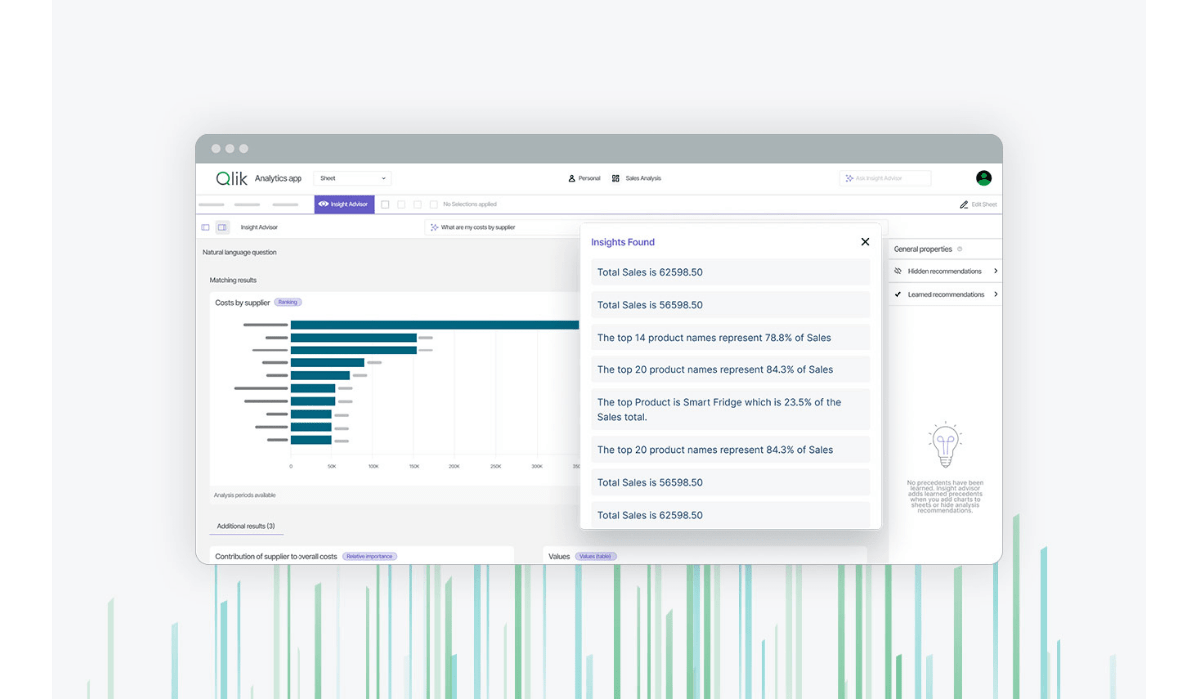1198x699 pixels.
Task: Close the Insights Found popup
Action: pos(865,242)
